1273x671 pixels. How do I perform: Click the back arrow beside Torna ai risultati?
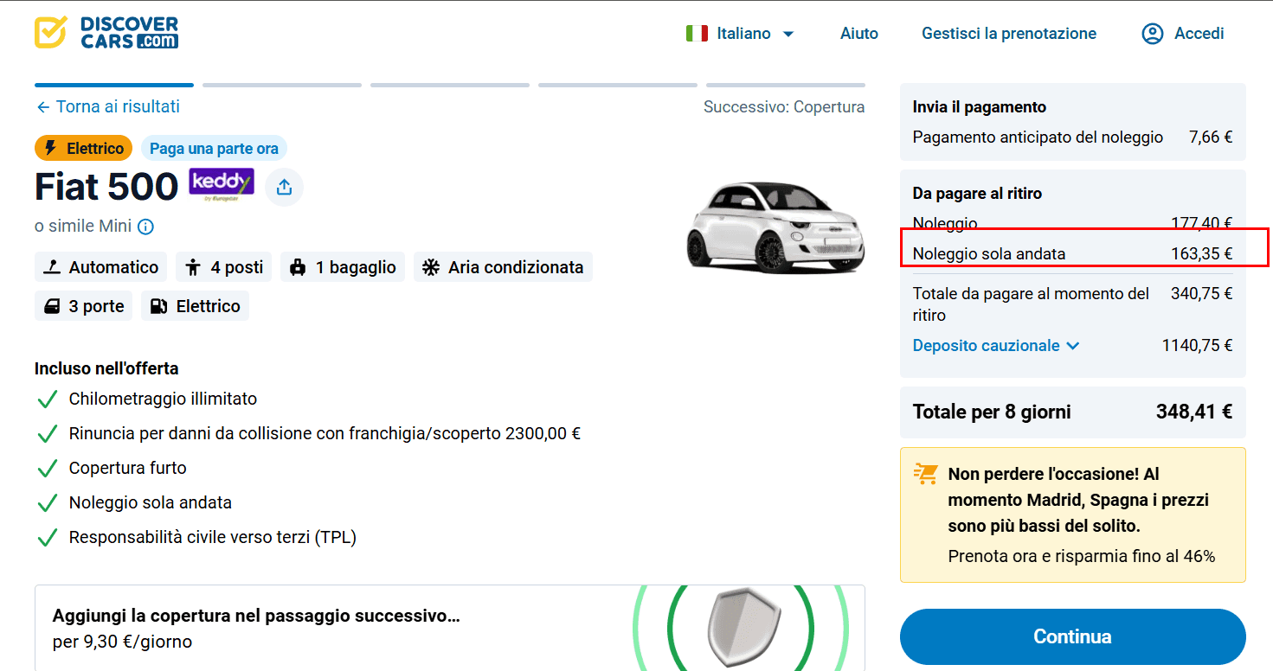(x=43, y=107)
